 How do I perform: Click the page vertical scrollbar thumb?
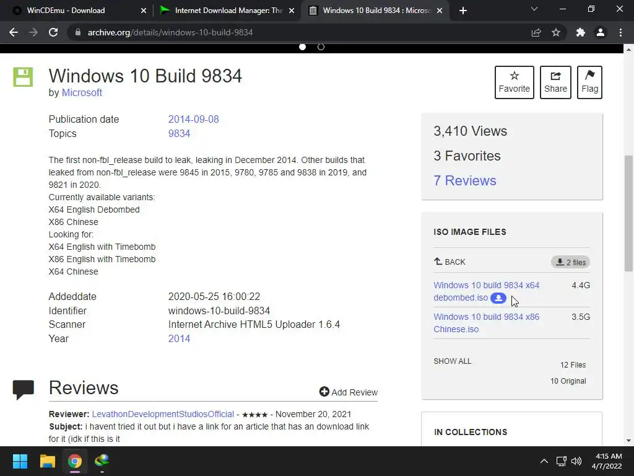tap(628, 213)
